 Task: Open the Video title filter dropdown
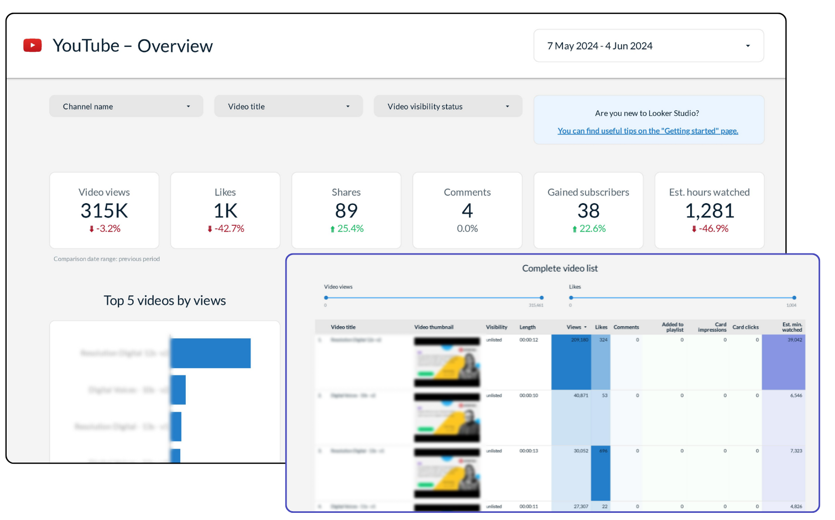pyautogui.click(x=288, y=107)
